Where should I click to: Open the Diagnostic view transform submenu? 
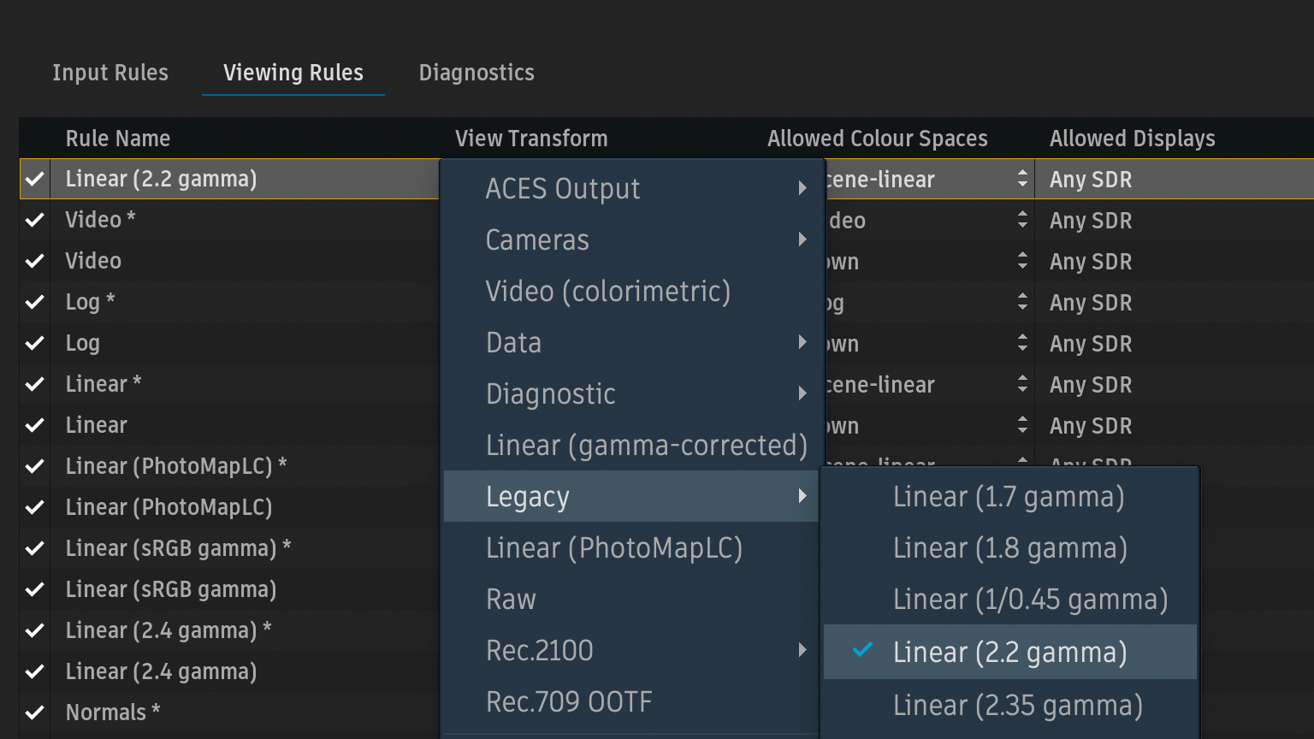[x=551, y=394]
